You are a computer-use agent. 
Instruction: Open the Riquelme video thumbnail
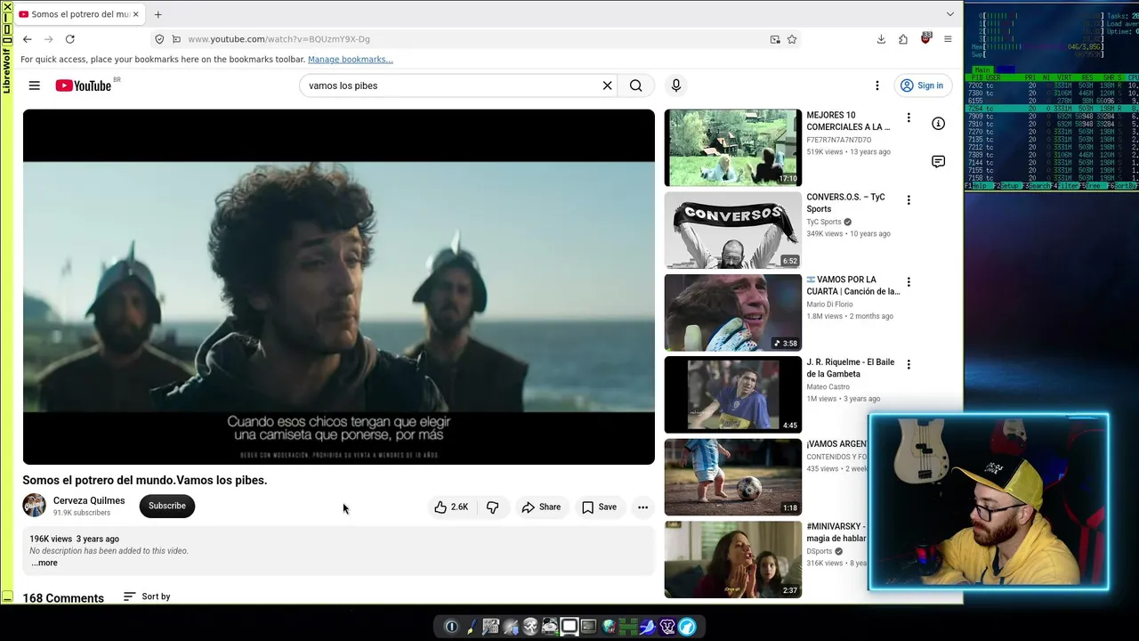click(733, 394)
